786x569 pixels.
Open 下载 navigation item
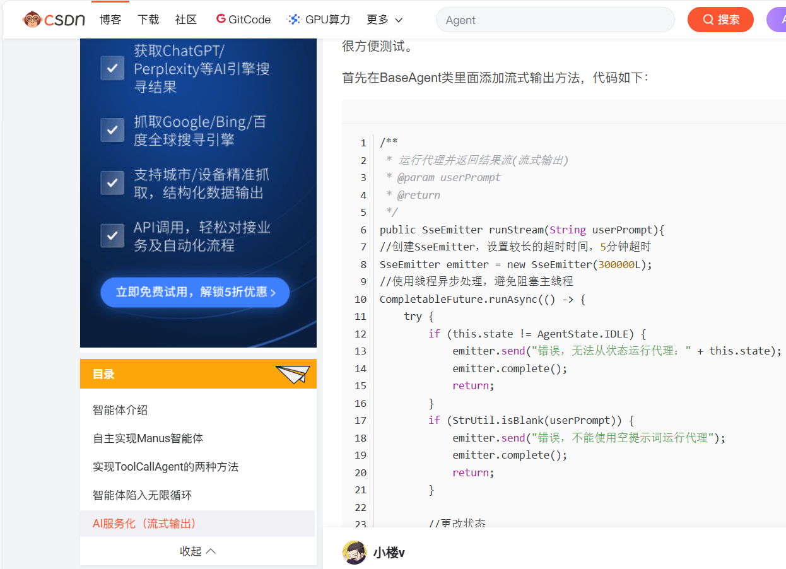click(x=148, y=20)
